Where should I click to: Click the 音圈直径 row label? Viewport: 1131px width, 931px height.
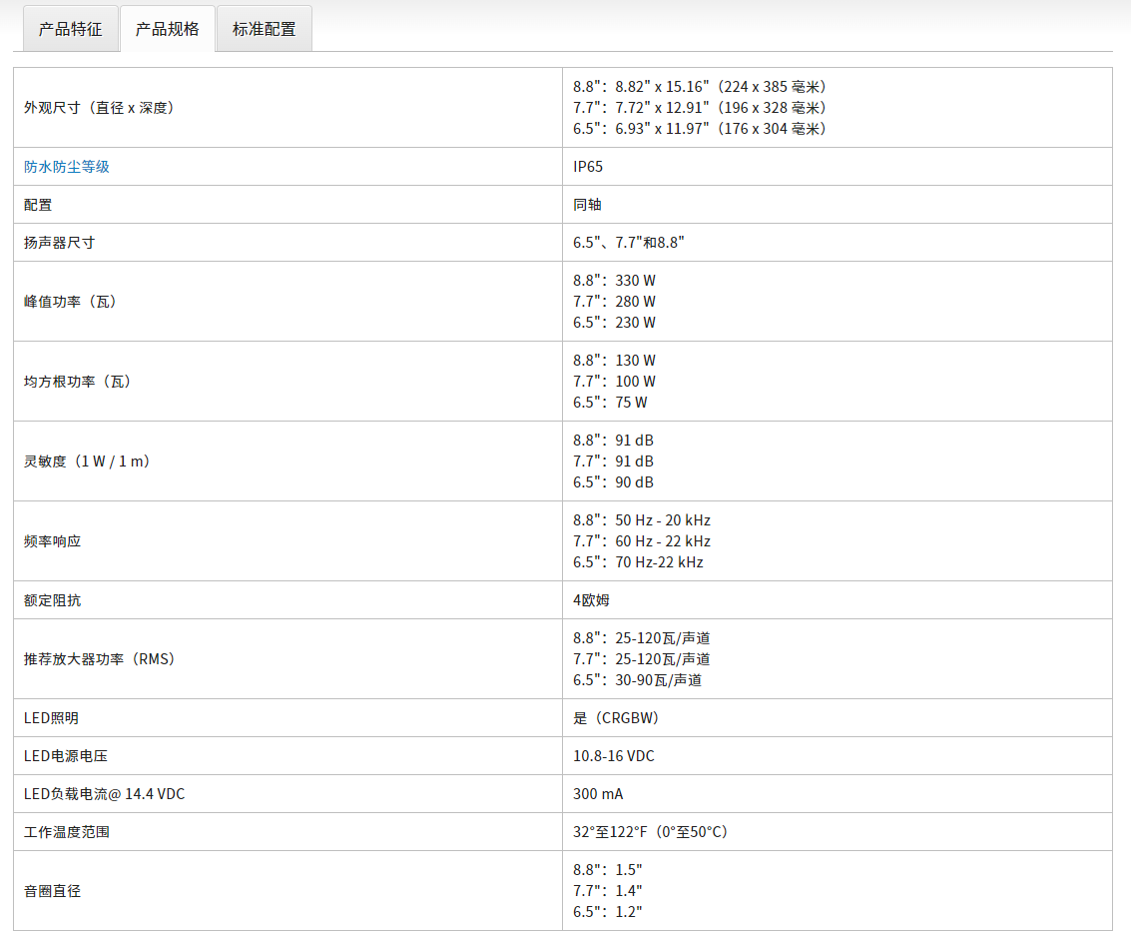pos(52,891)
